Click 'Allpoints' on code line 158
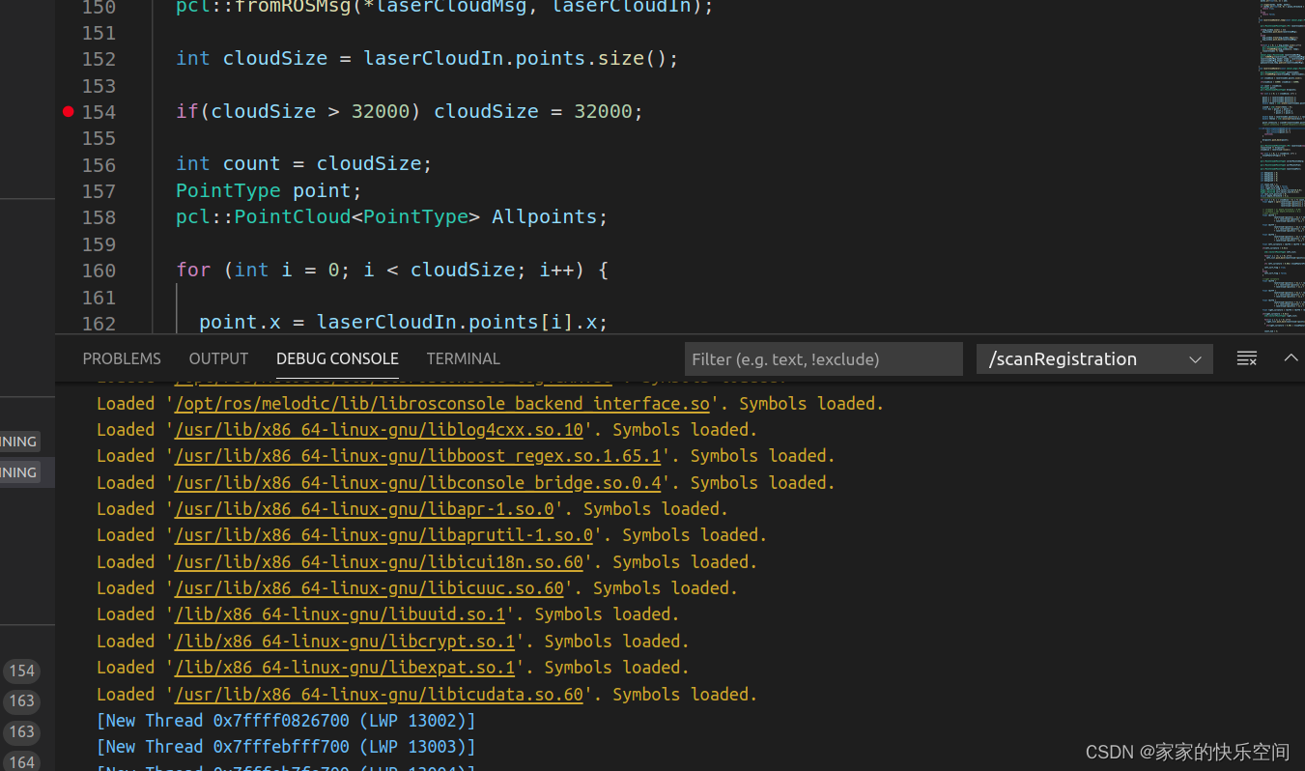1305x771 pixels. click(544, 217)
